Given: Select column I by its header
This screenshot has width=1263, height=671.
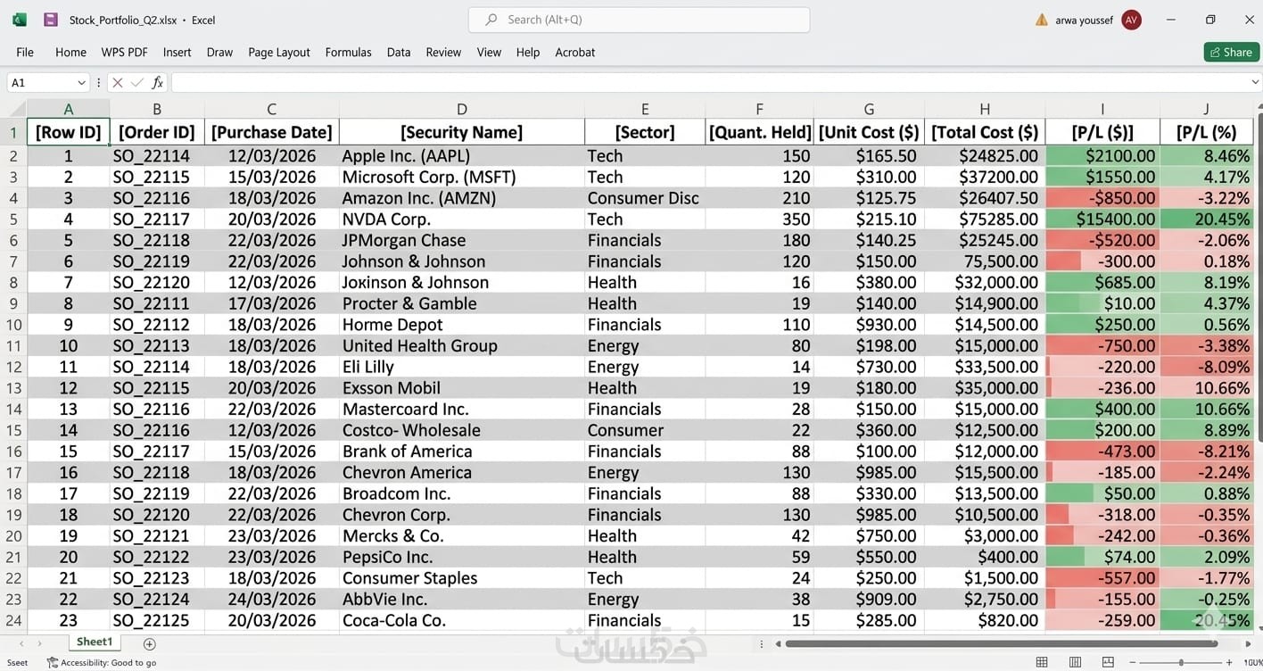Looking at the screenshot, I should (x=1102, y=109).
